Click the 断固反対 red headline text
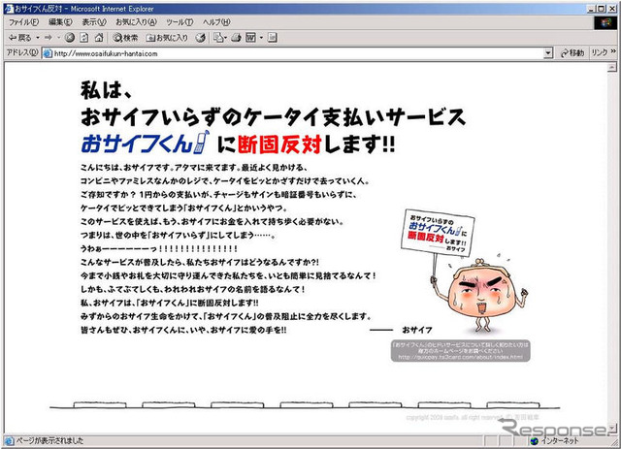The height and width of the screenshot is (449, 621). (x=279, y=144)
